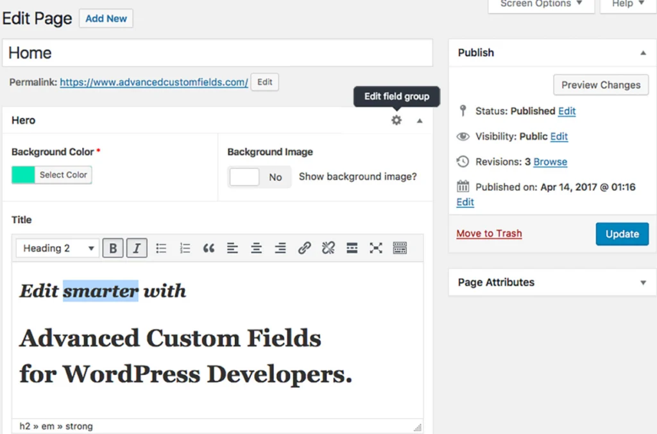Insert a numbered list

point(185,248)
